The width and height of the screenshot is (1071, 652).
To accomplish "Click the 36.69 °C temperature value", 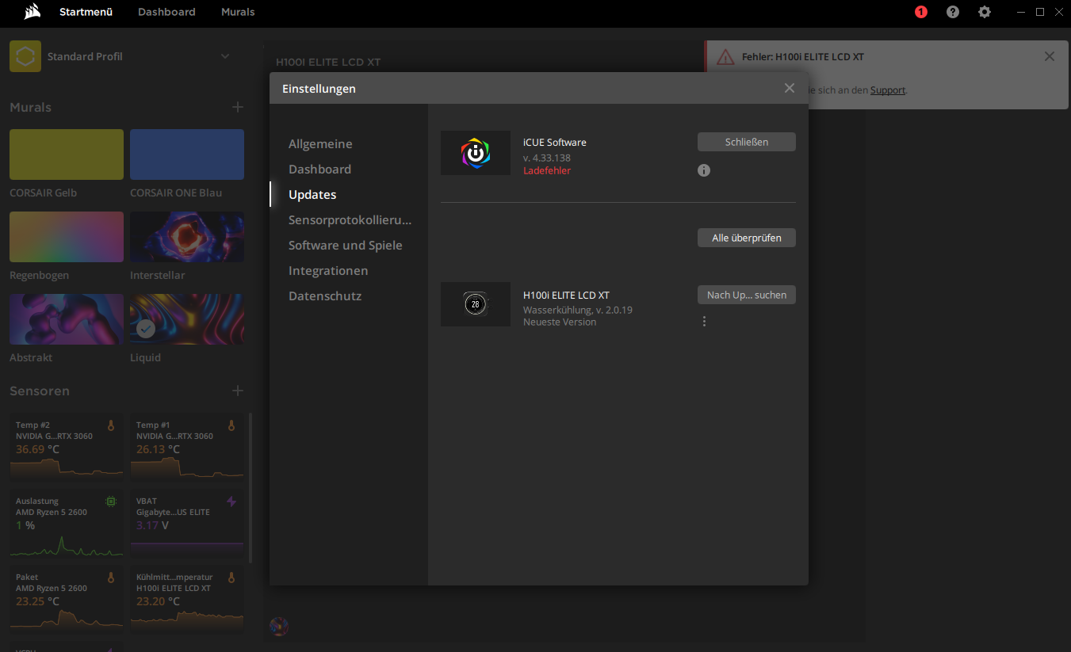I will (37, 449).
